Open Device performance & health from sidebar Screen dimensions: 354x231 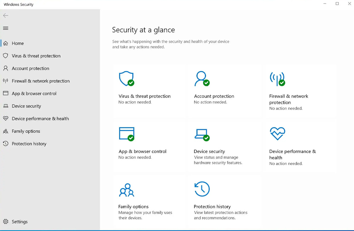[x=40, y=119]
